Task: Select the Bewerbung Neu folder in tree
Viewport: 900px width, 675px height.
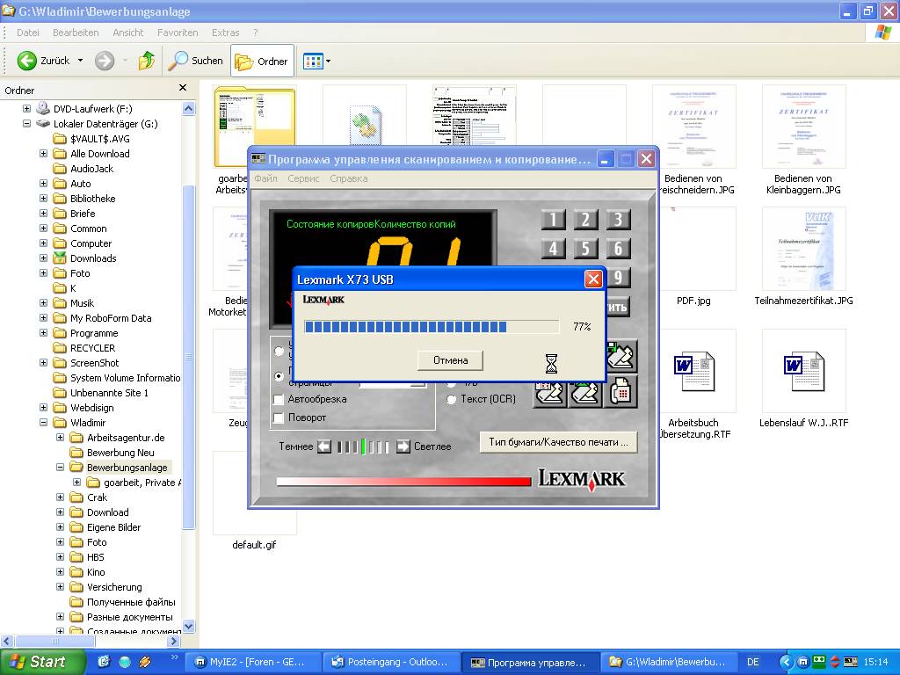Action: 120,453
